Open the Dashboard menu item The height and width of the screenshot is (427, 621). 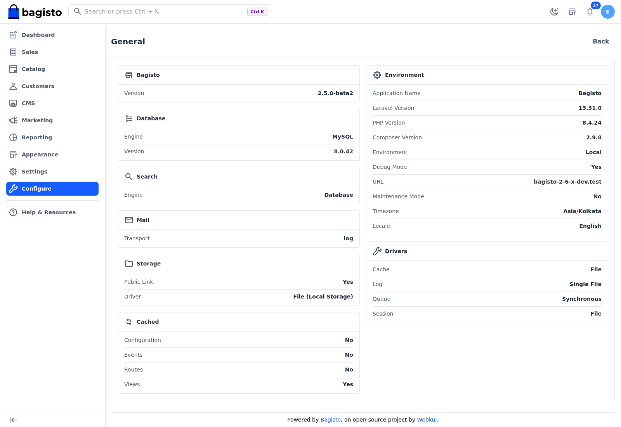tap(52, 35)
